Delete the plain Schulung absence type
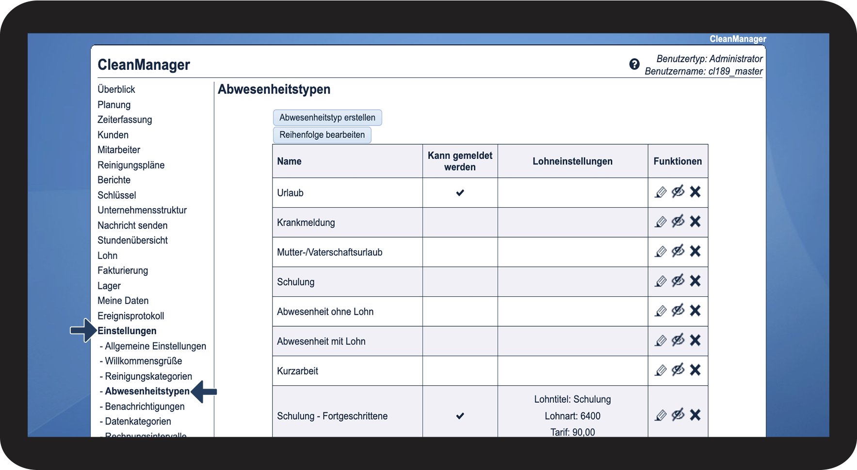The width and height of the screenshot is (857, 470). (x=695, y=281)
